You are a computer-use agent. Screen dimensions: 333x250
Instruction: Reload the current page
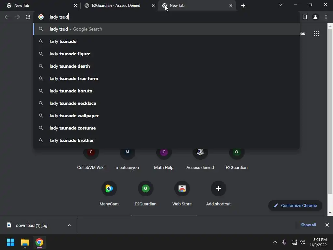coord(28,17)
